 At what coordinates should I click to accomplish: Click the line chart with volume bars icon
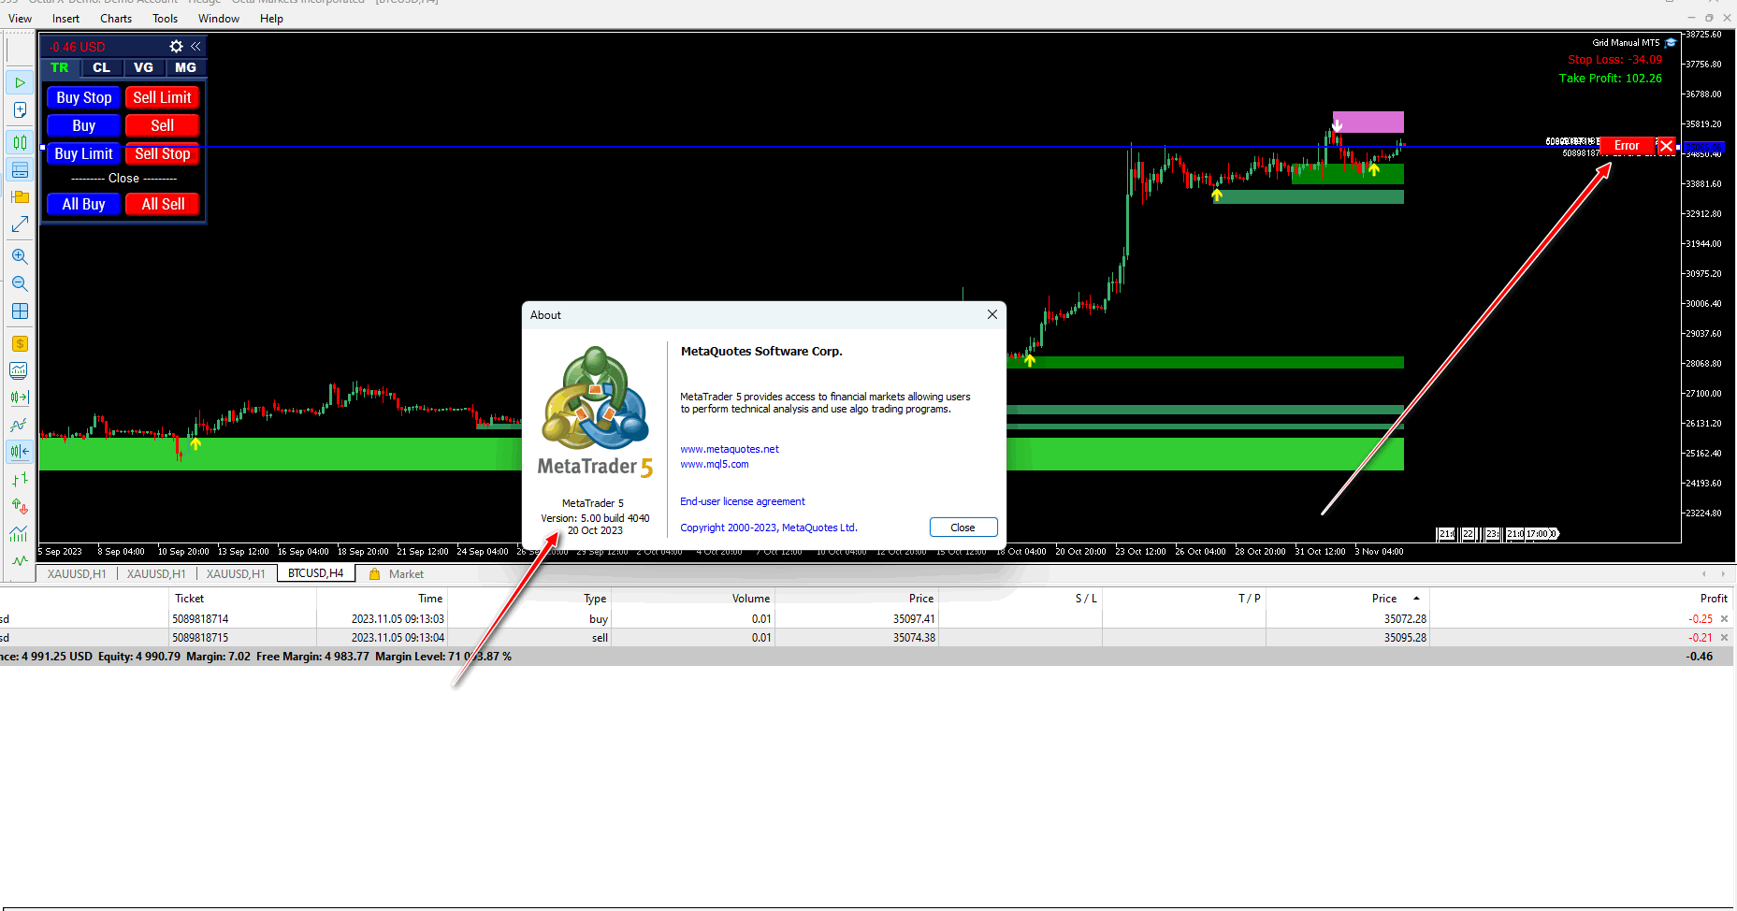pos(20,534)
